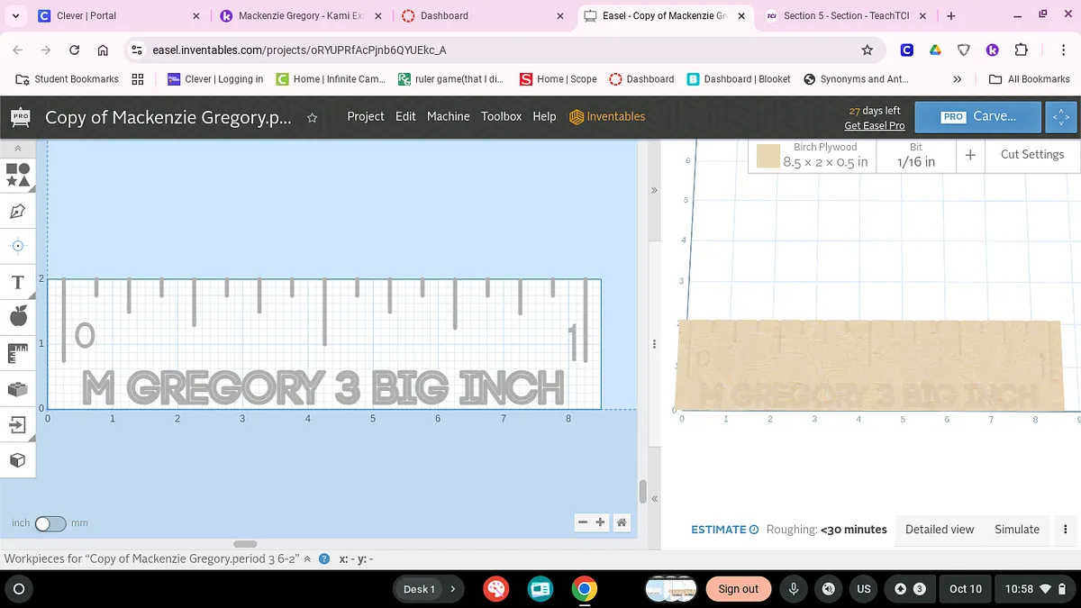Toggle units between inch and mm
Viewport: 1081px width, 608px height.
(50, 523)
